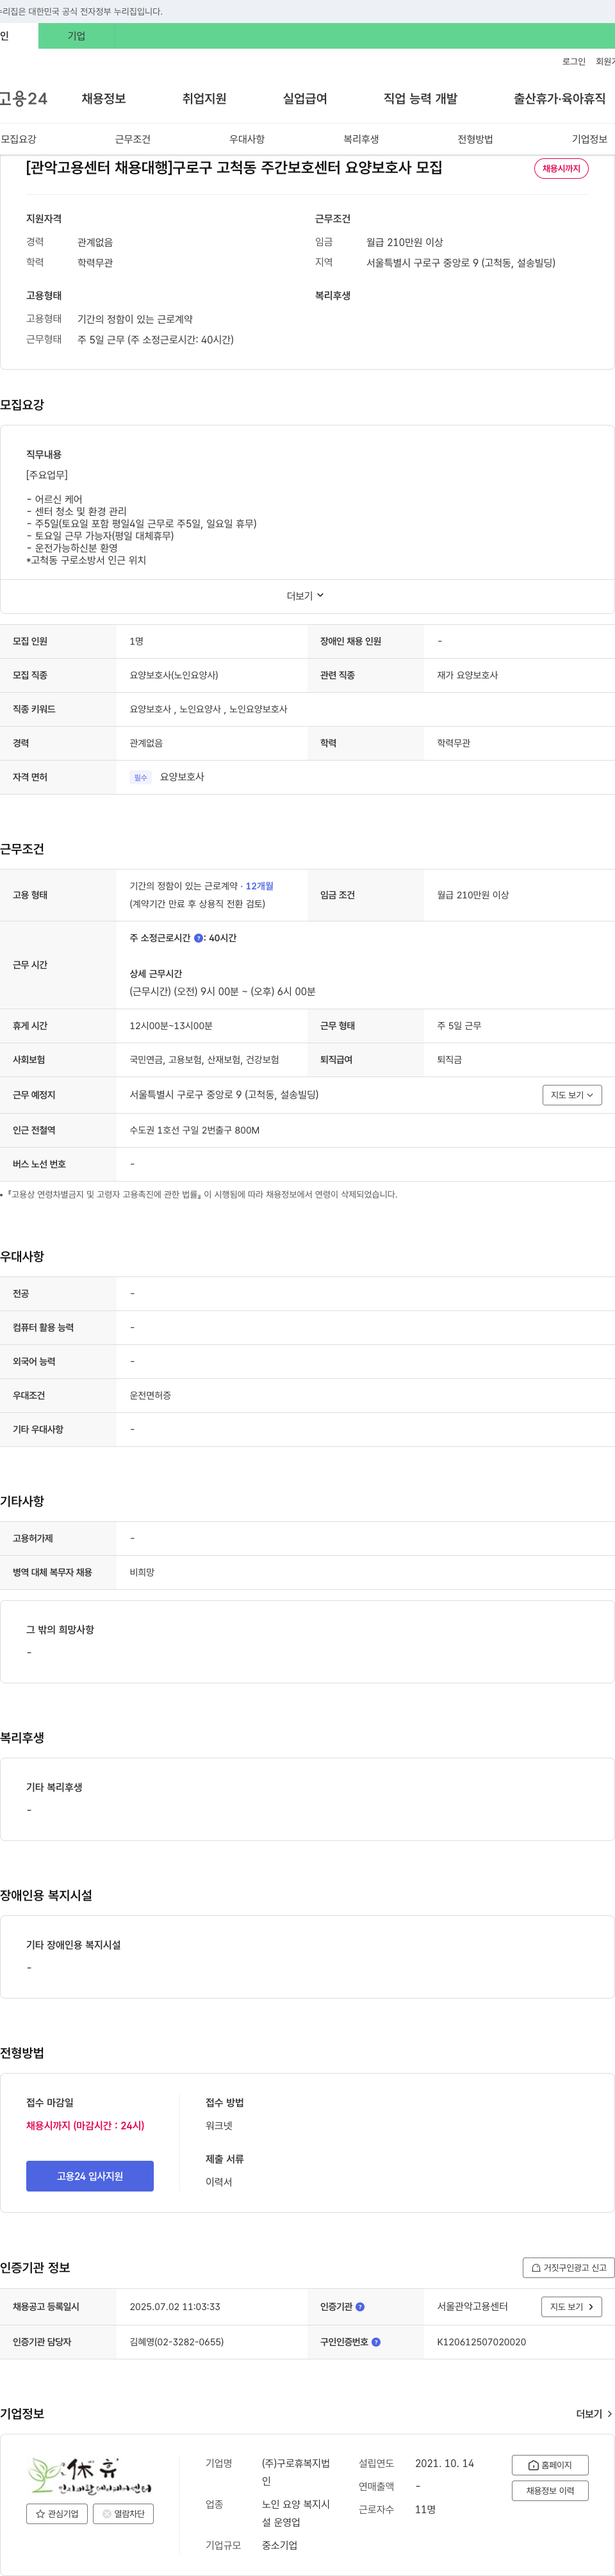
Task: Jump to the 기업정보 section tab
Action: (x=589, y=139)
